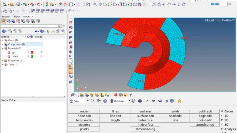Toggle the isolate-only eye icon
The image size is (237, 133).
click(x=63, y=31)
